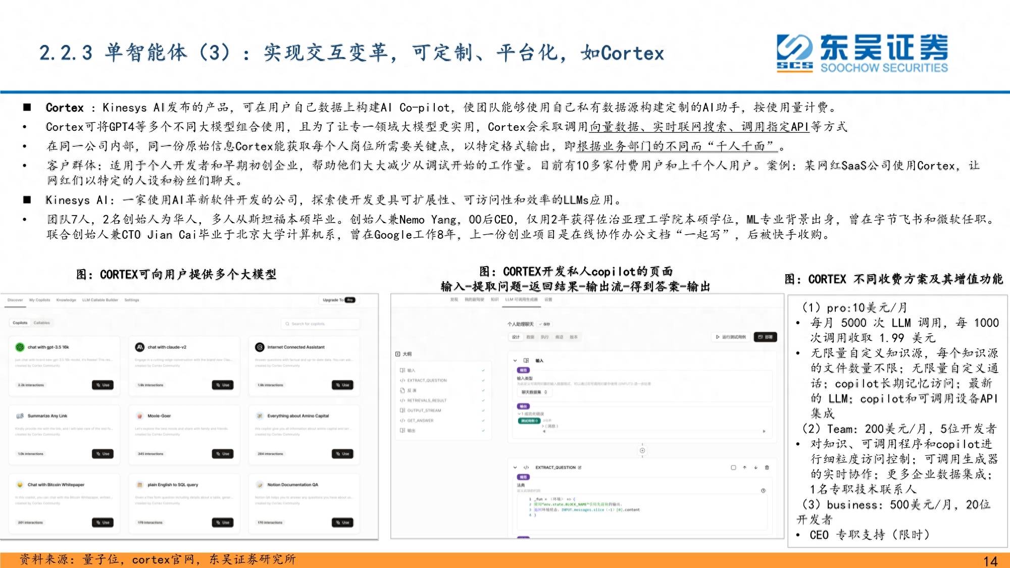Click the trash icon on EXTRACT_QUESTION block
This screenshot has height=568, width=1010.
pos(767,468)
